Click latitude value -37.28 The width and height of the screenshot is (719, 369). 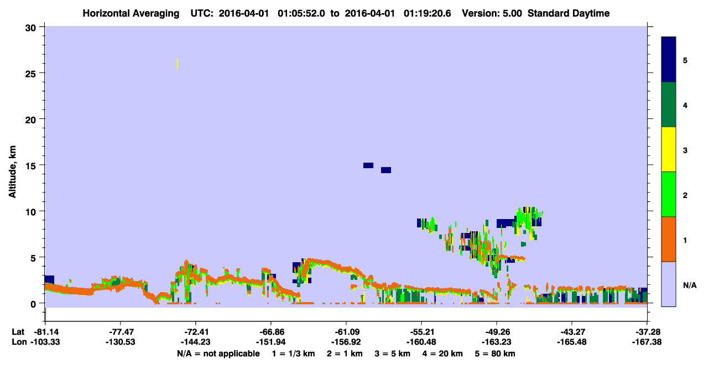647,332
